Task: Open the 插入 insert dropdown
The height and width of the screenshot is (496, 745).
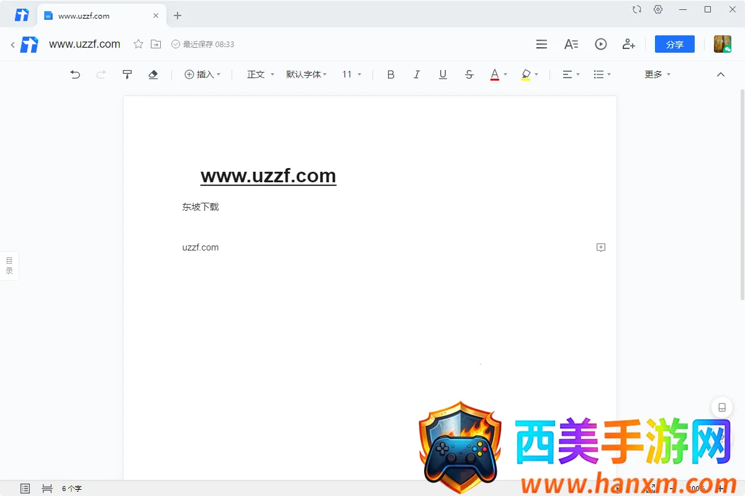Action: click(x=203, y=74)
